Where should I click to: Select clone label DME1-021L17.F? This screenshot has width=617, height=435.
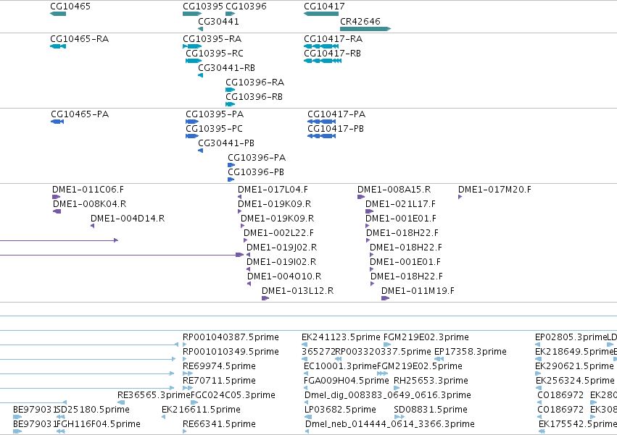[400, 204]
